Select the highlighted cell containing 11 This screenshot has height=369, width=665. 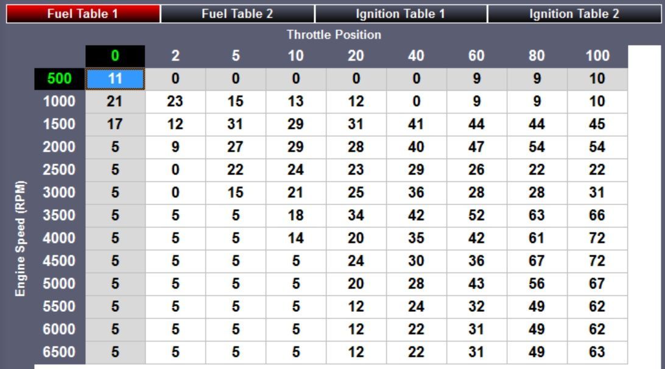click(115, 78)
